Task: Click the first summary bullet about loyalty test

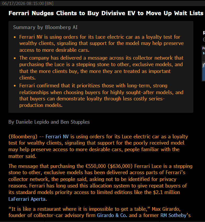Action: [x=101, y=43]
